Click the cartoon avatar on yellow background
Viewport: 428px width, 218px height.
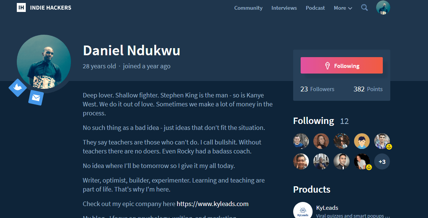pos(362,141)
